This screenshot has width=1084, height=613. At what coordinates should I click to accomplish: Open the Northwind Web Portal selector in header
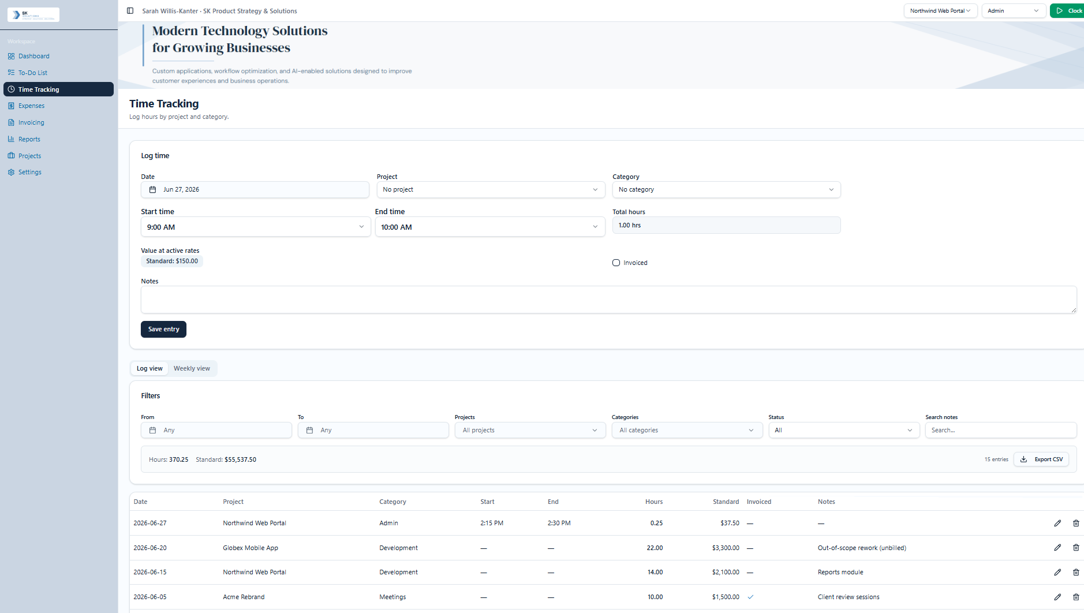(x=940, y=11)
